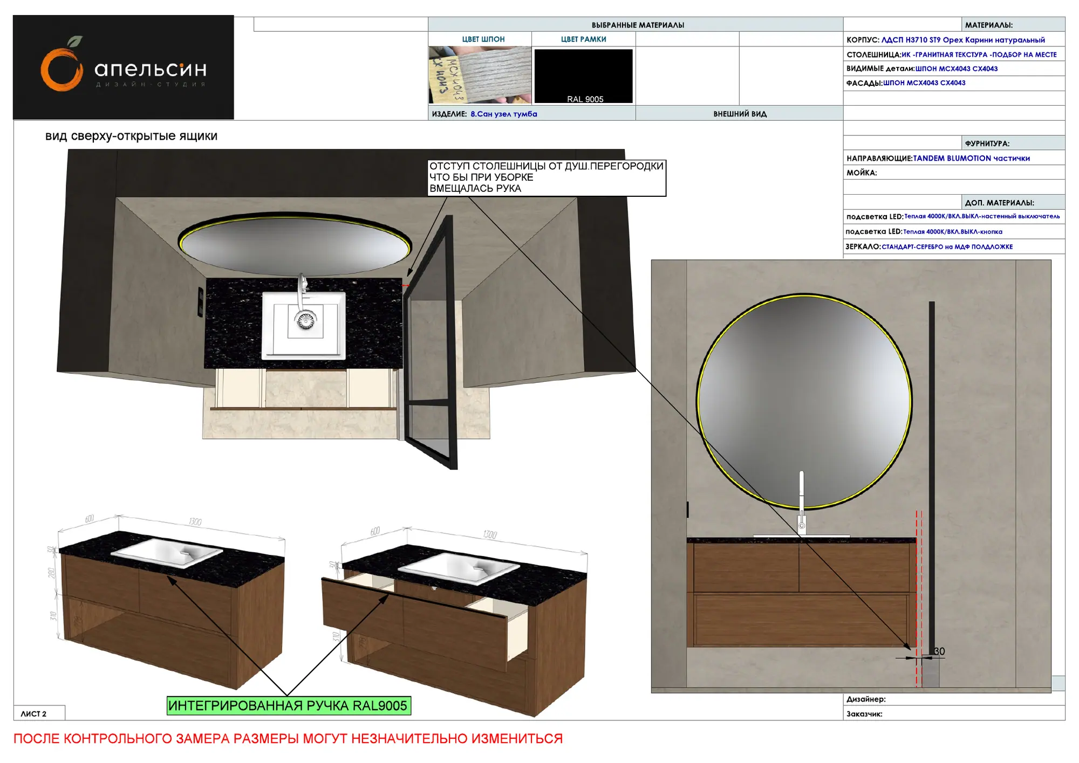Open the veneer MCX4043 sample thumbnail
The height and width of the screenshot is (763, 1079).
click(480, 75)
